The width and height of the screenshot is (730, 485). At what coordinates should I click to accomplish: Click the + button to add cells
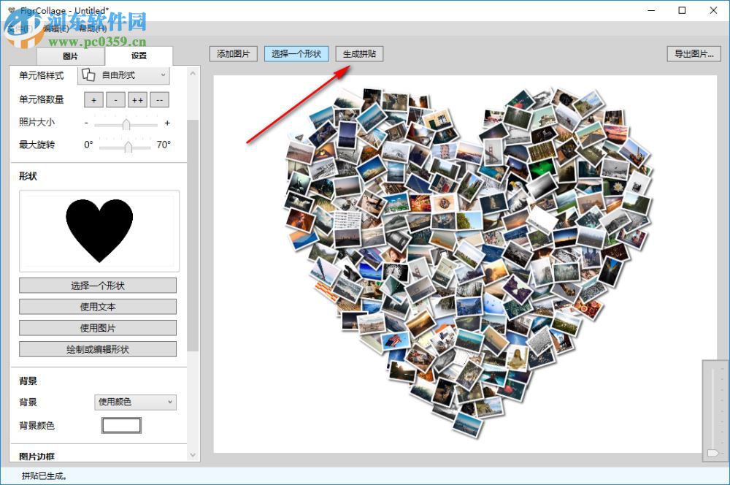click(93, 99)
